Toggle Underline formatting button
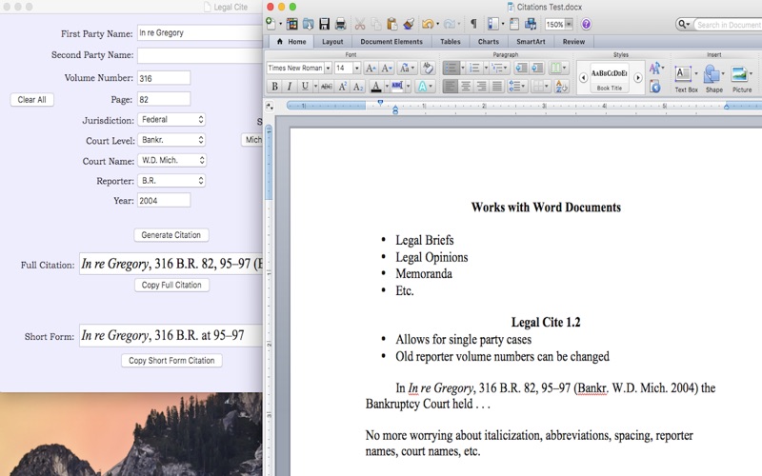This screenshot has height=476, width=762. tap(305, 87)
